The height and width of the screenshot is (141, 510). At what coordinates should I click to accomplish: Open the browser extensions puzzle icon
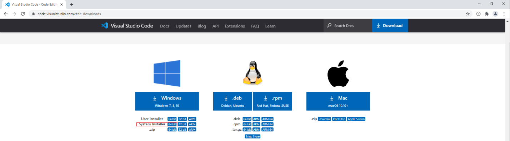(x=487, y=14)
